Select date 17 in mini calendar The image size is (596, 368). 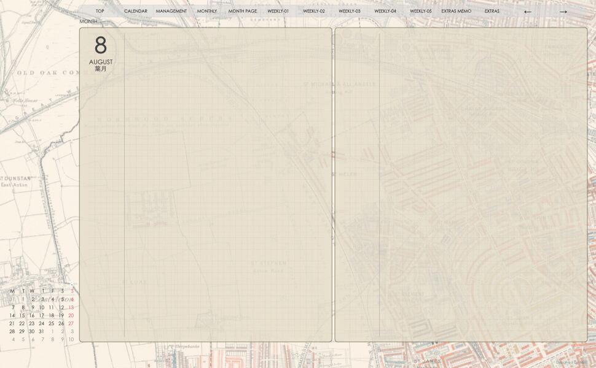tap(41, 315)
